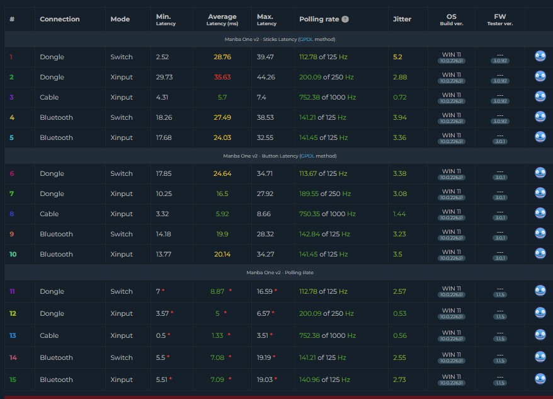Click the jitter value 0.72
The width and height of the screenshot is (553, 399).
[399, 97]
